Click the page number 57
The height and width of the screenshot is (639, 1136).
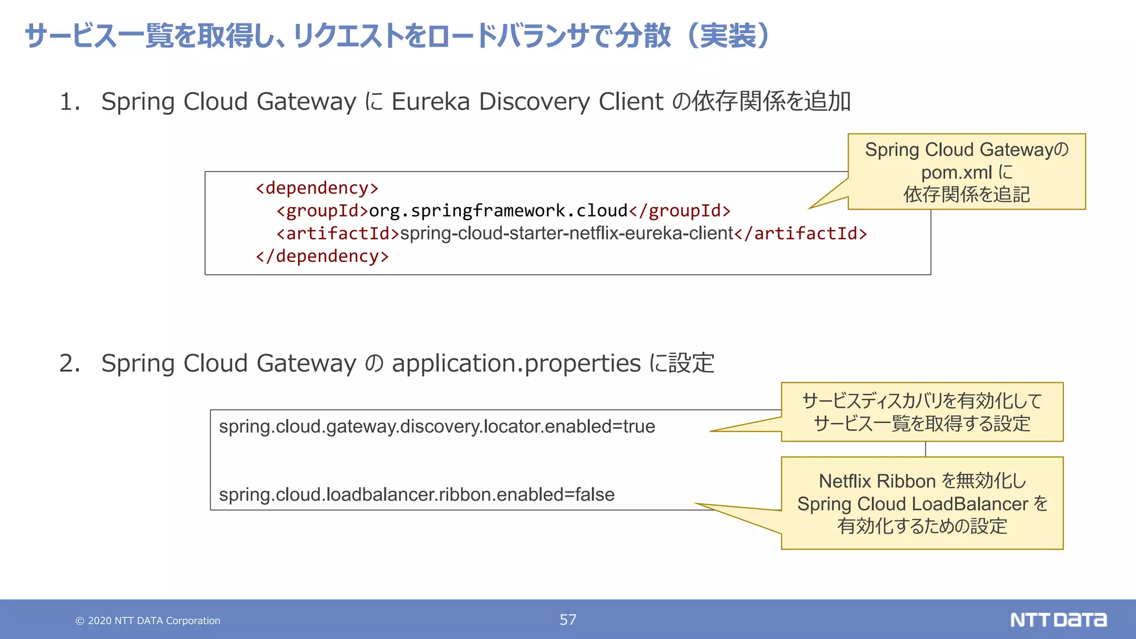point(568,620)
